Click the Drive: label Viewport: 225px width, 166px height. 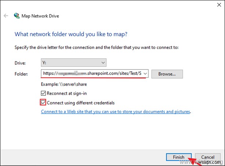click(20, 63)
